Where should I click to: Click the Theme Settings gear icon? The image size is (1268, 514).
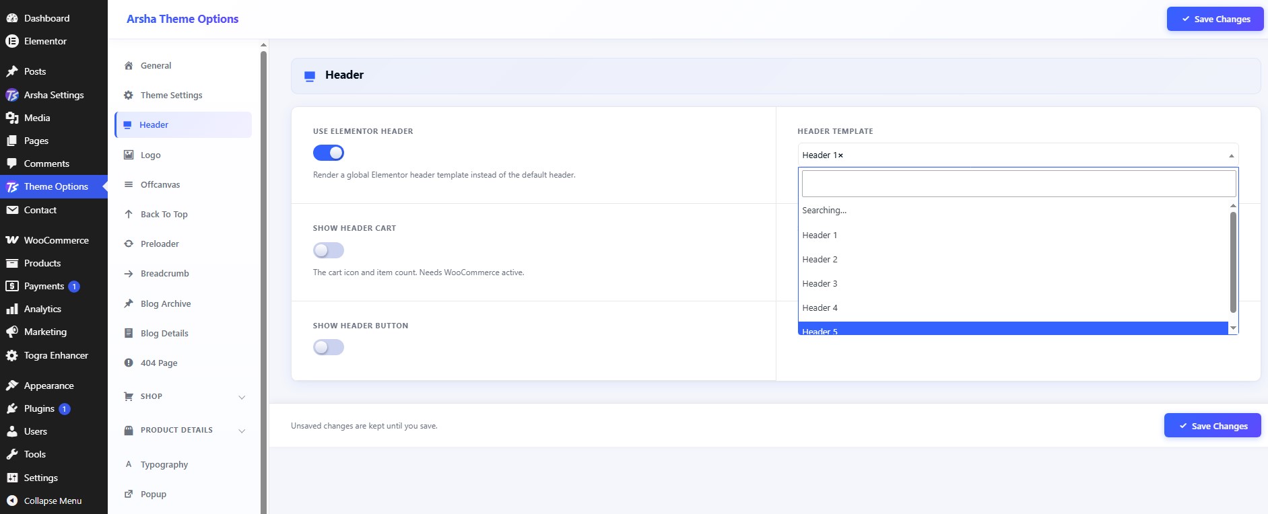tap(129, 95)
